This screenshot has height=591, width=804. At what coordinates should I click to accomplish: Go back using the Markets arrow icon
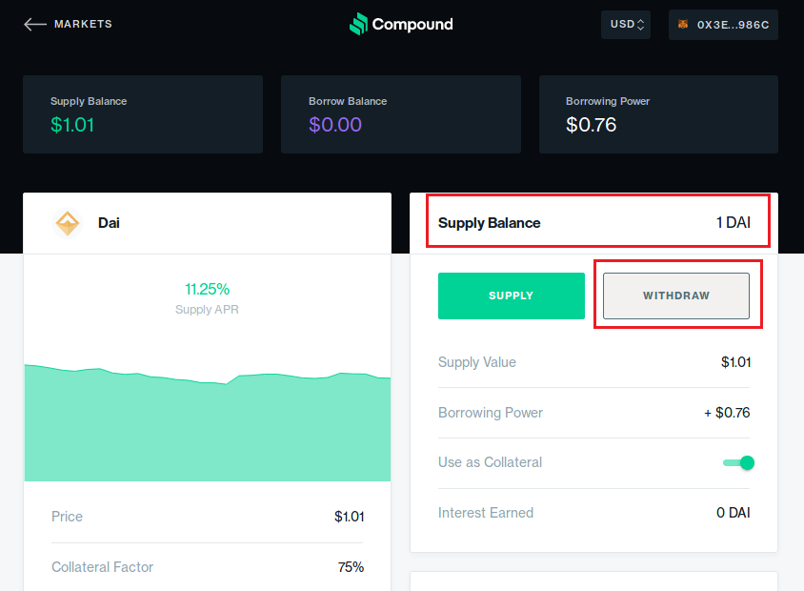click(x=35, y=24)
